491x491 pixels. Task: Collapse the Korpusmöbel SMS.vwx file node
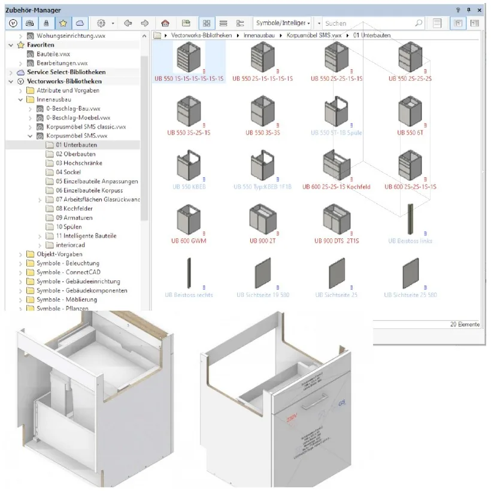click(30, 136)
